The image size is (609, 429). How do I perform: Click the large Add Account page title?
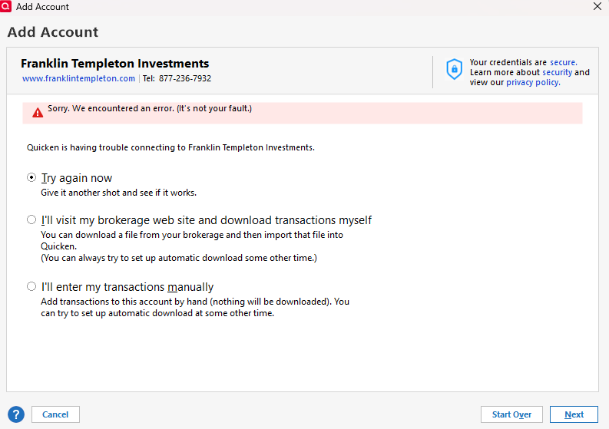[x=53, y=32]
